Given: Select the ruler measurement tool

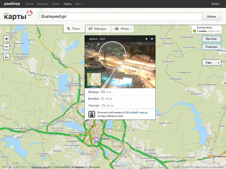Looking at the screenshot, I should pyautogui.click(x=6, y=57).
